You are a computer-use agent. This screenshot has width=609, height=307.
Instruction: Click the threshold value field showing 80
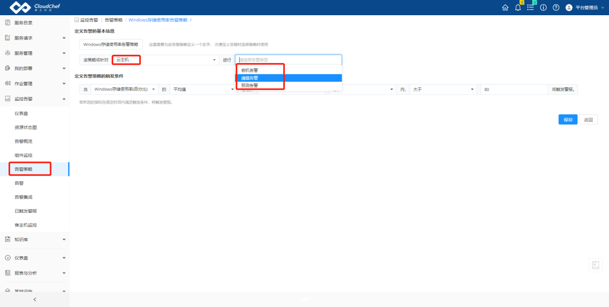(514, 89)
